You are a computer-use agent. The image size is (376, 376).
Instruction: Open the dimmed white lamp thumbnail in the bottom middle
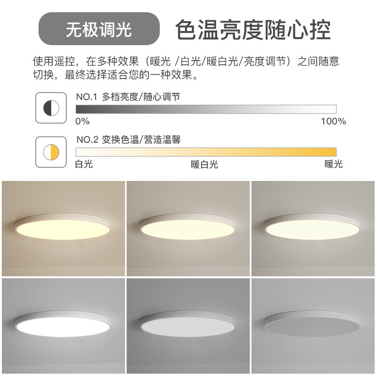[x=188, y=326]
